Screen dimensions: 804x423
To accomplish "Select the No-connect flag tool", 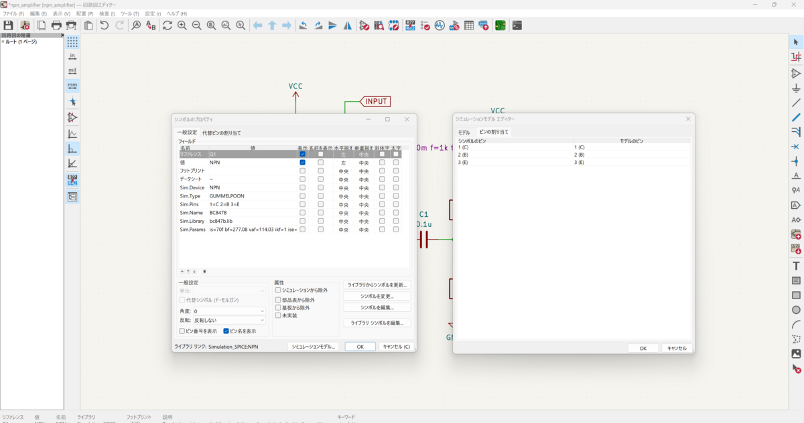I will pyautogui.click(x=796, y=147).
